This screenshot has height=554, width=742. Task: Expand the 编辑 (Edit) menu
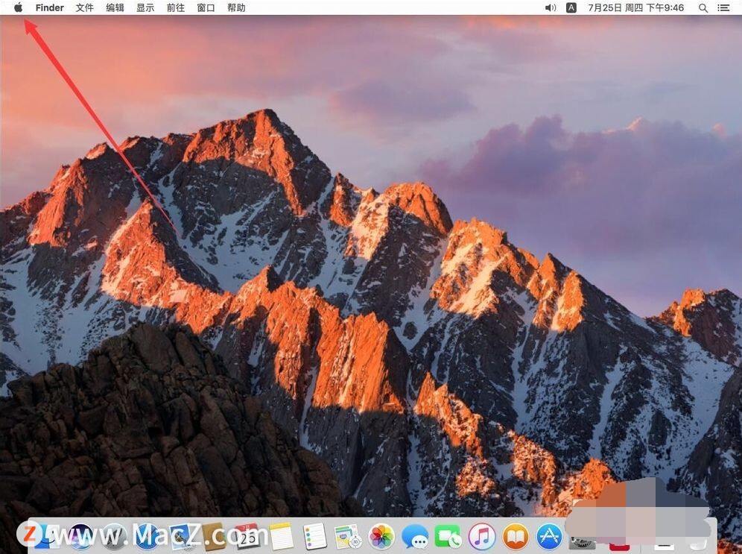coord(115,7)
